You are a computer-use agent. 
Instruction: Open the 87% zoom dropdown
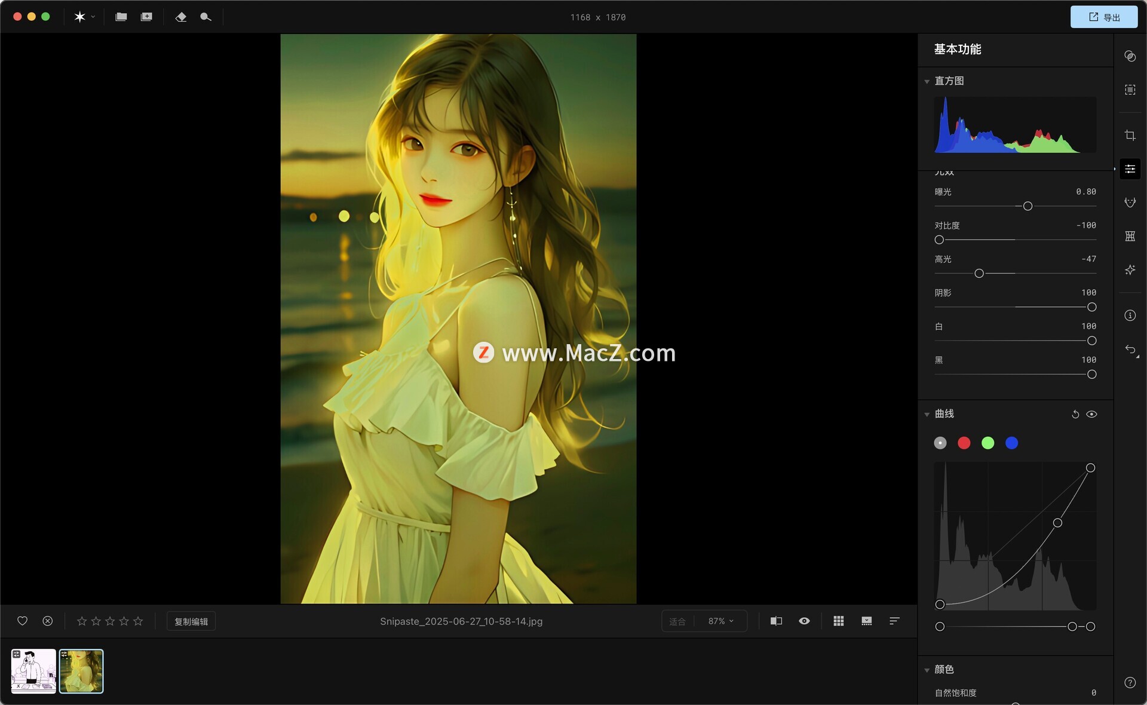[x=720, y=621]
